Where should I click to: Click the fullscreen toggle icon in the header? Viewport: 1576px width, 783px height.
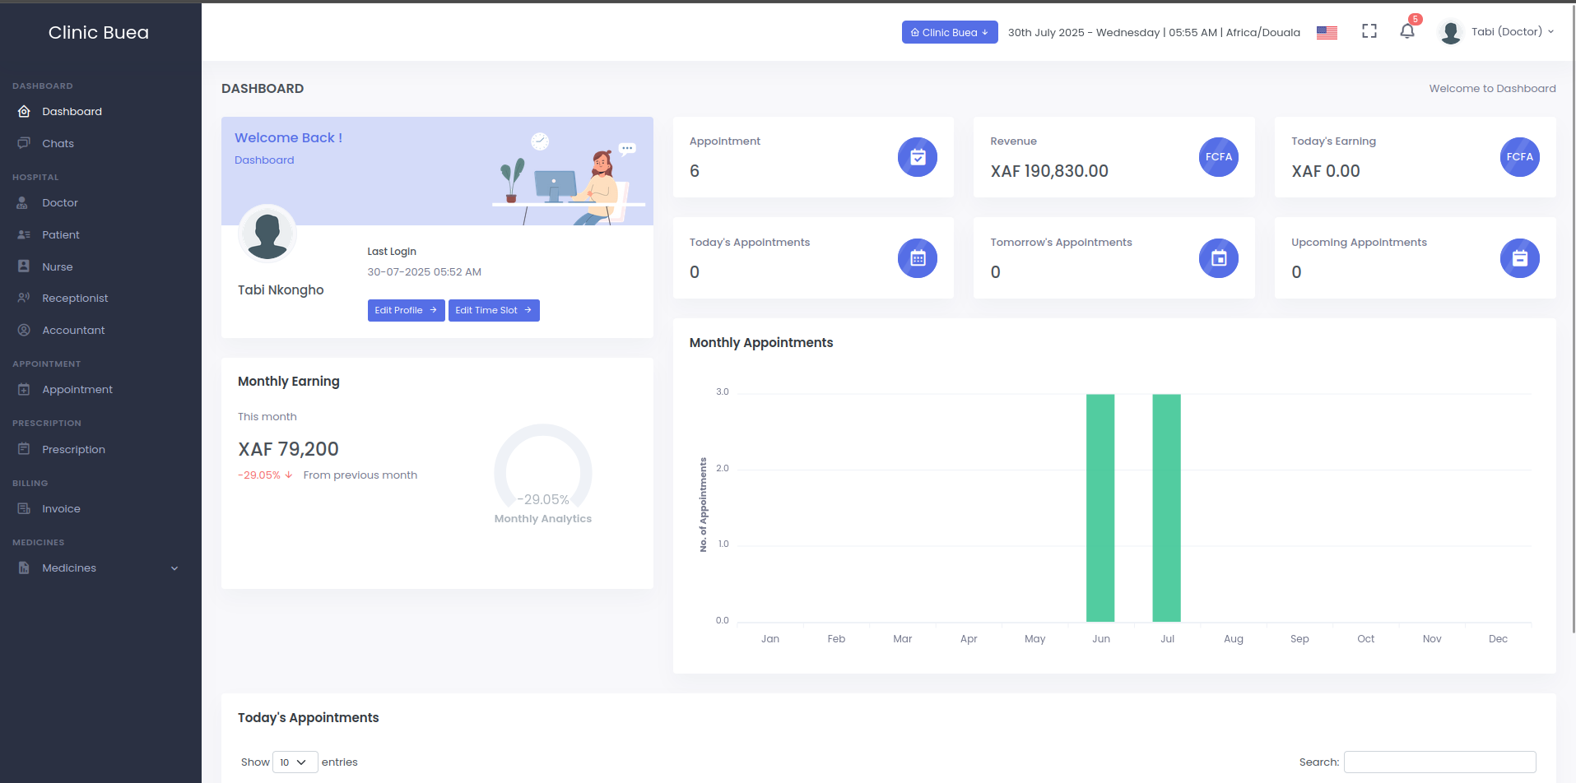click(x=1369, y=30)
